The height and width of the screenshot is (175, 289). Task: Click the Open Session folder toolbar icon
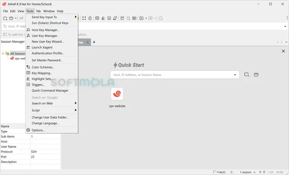point(11,18)
